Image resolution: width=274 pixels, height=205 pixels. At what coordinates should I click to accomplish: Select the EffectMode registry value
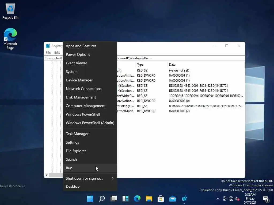[x=125, y=111]
